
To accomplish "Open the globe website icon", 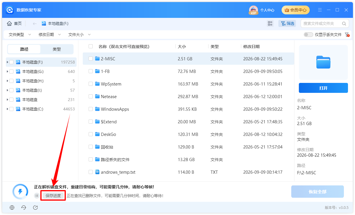I will pyautogui.click(x=12, y=208).
